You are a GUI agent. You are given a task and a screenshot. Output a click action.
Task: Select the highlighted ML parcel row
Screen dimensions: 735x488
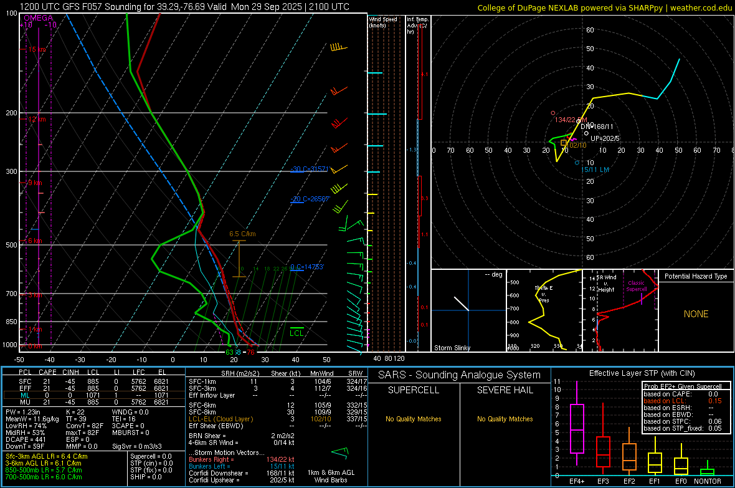(94, 395)
